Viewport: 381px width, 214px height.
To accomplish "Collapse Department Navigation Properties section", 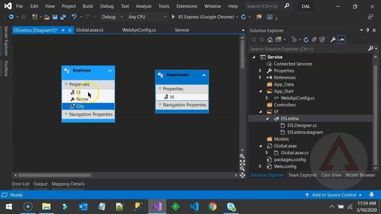I will (x=160, y=105).
